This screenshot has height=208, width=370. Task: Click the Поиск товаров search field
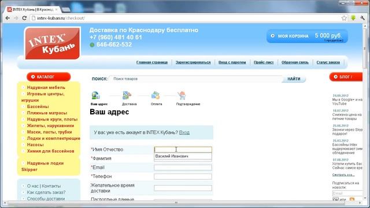coord(196,79)
